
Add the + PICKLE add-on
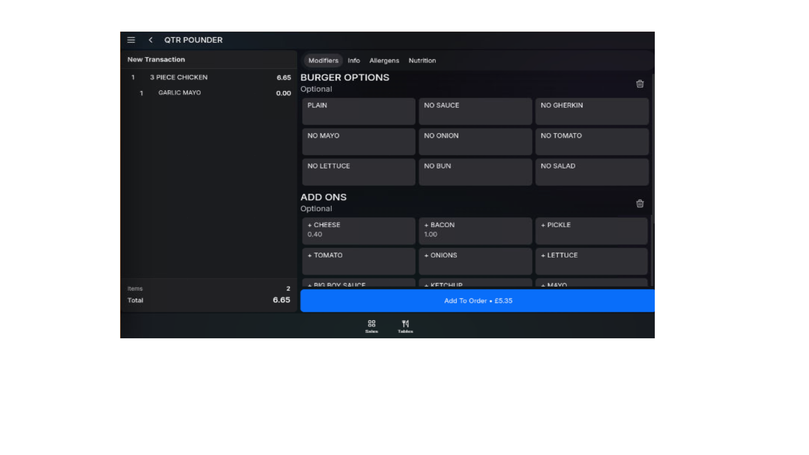pyautogui.click(x=592, y=231)
